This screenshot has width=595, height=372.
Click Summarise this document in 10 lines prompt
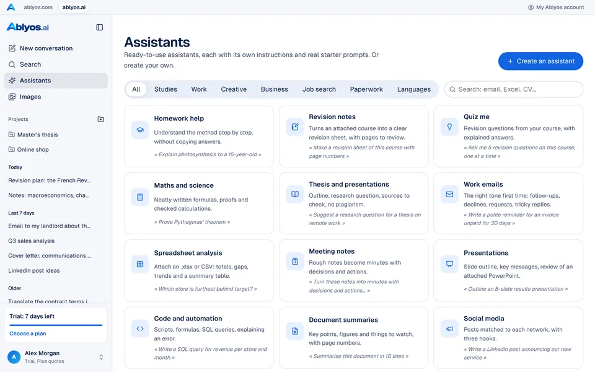pyautogui.click(x=359, y=356)
